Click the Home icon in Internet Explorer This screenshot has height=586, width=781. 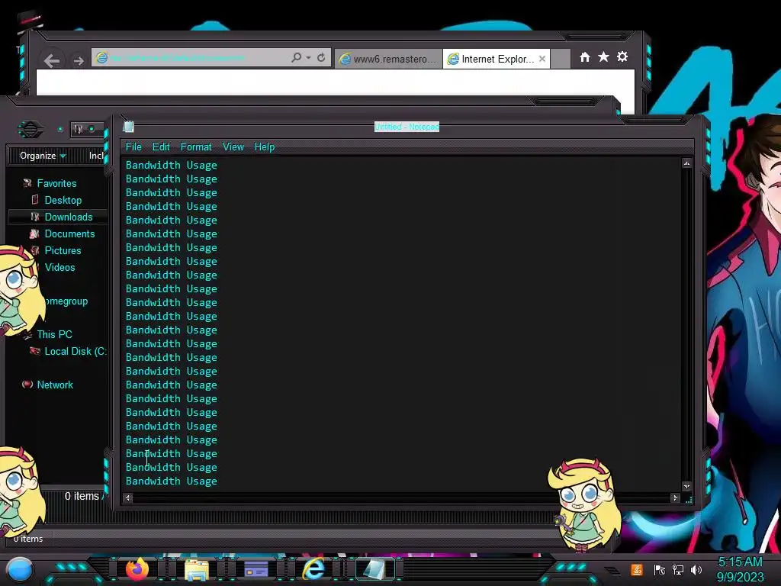585,57
